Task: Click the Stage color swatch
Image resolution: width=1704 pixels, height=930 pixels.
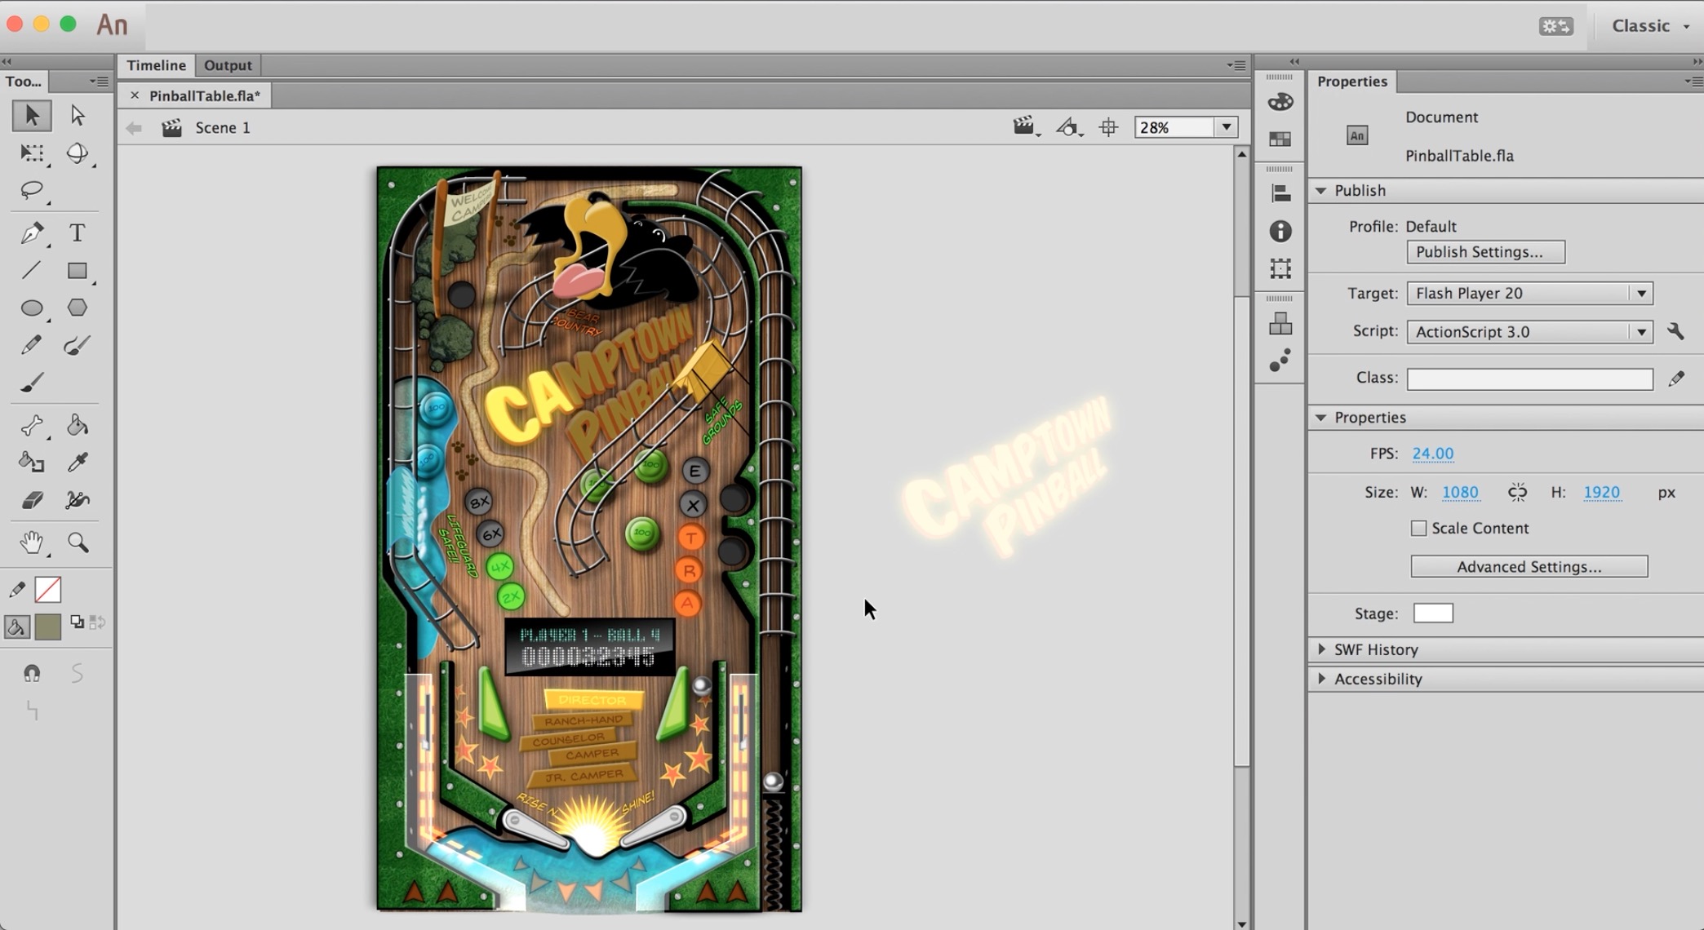Action: [1433, 613]
